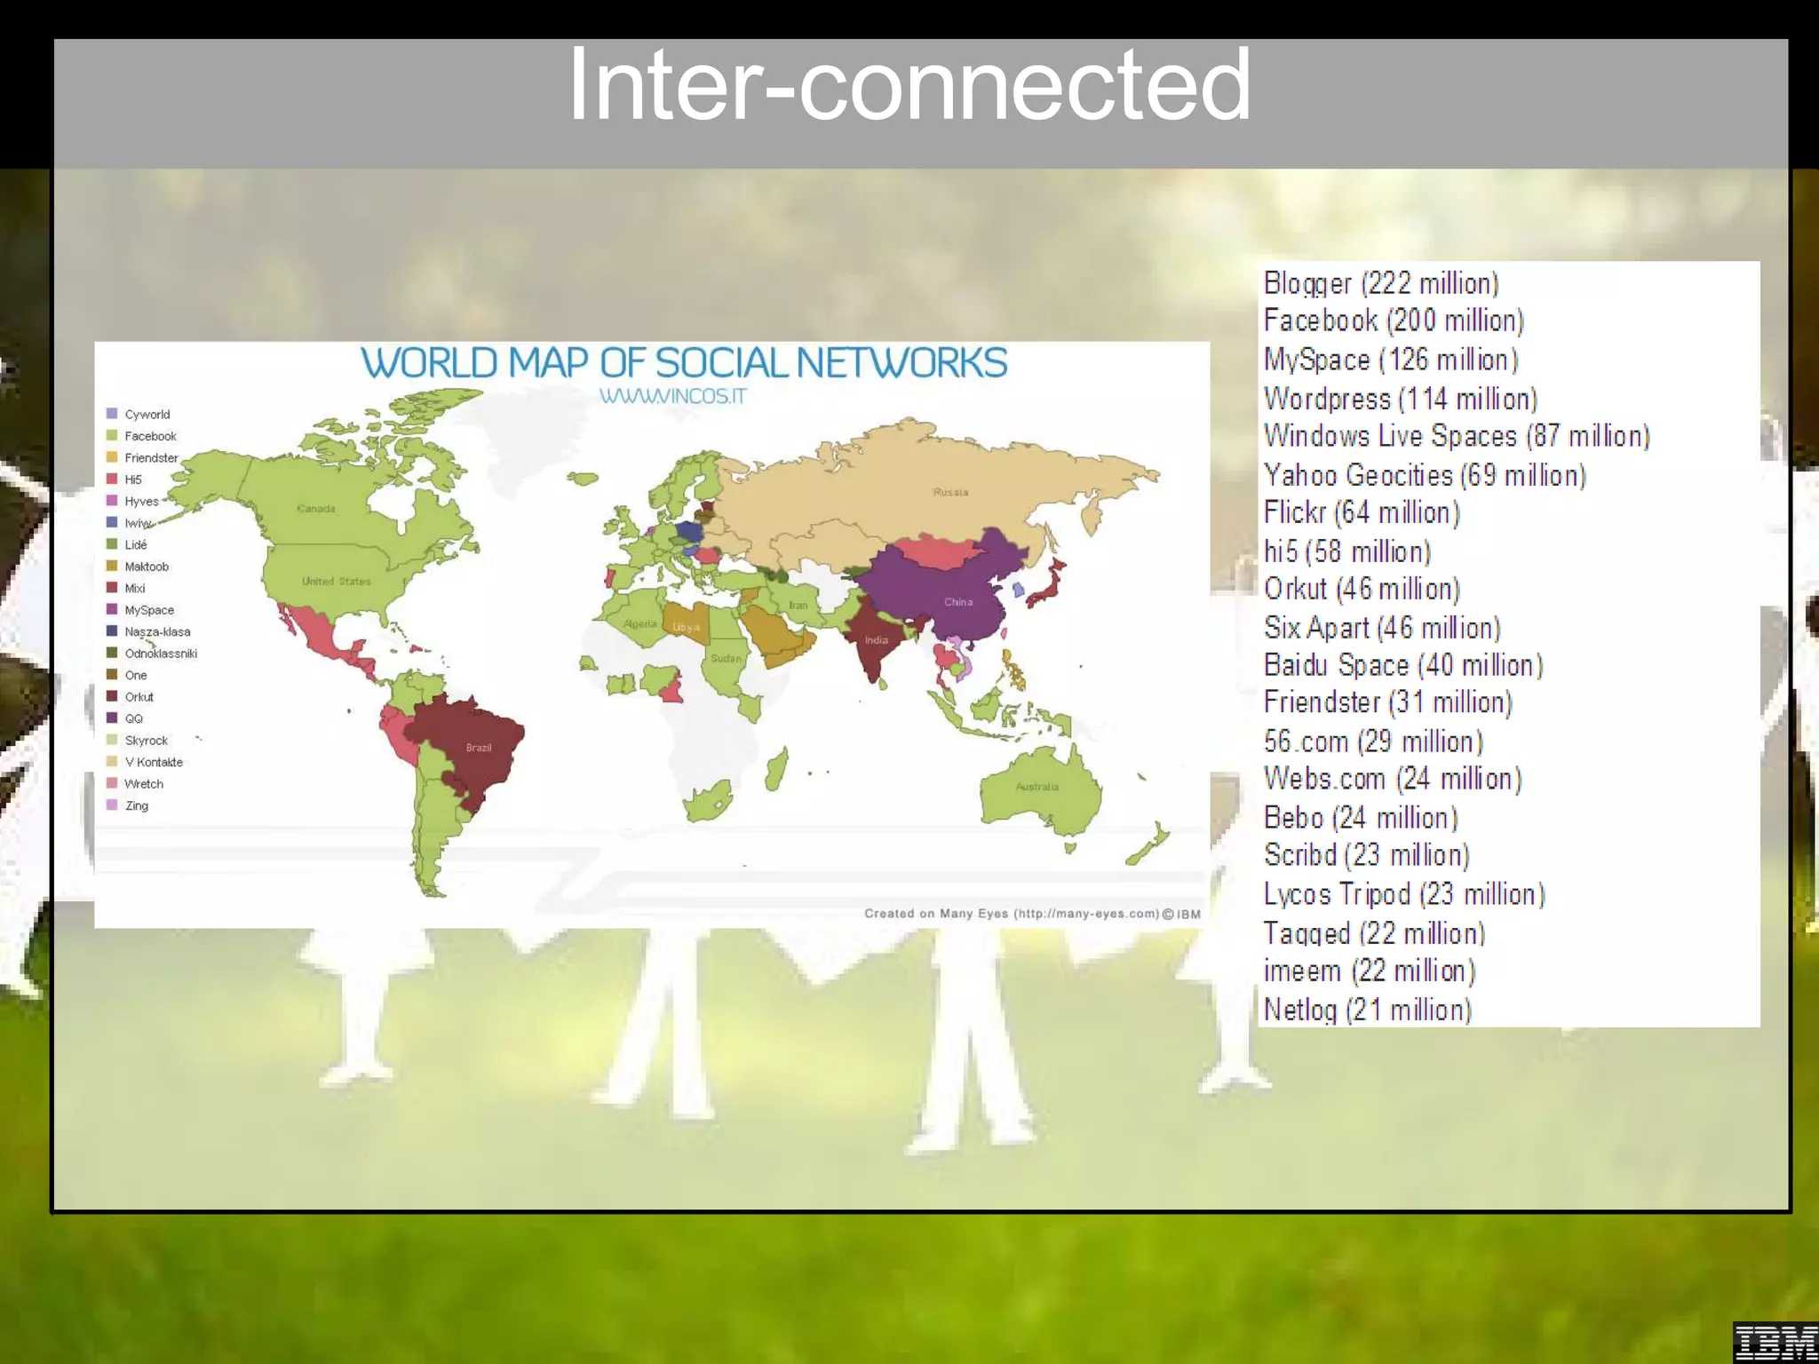
Task: Click the Orkut legend color swatch
Action: coord(112,696)
